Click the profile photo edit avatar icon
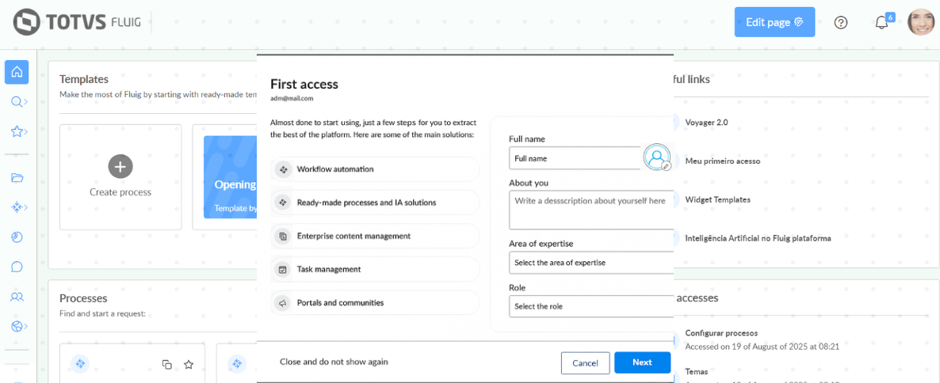 (657, 157)
